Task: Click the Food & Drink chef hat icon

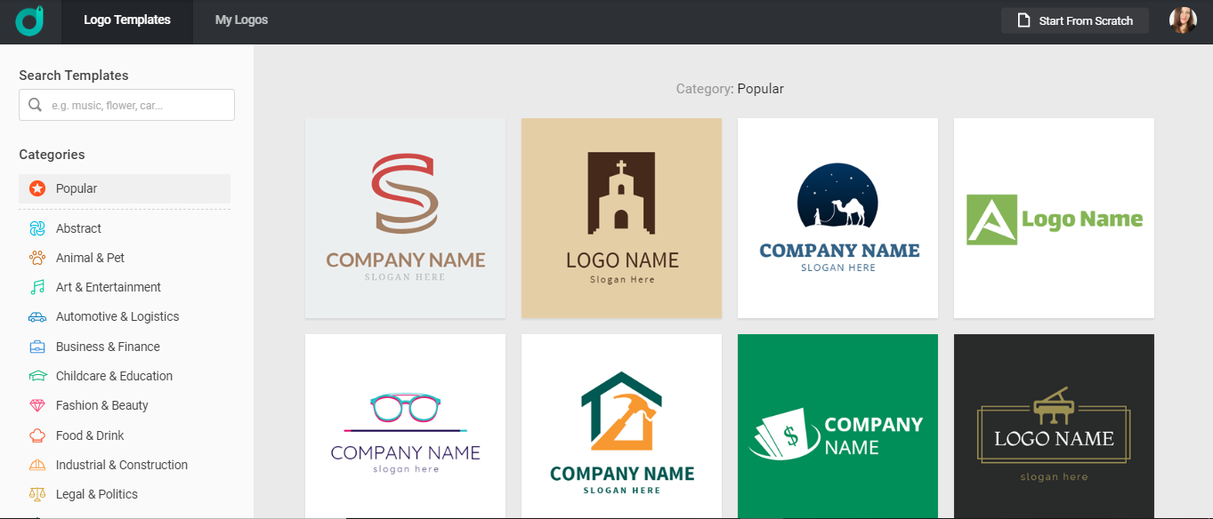Action: [x=37, y=435]
